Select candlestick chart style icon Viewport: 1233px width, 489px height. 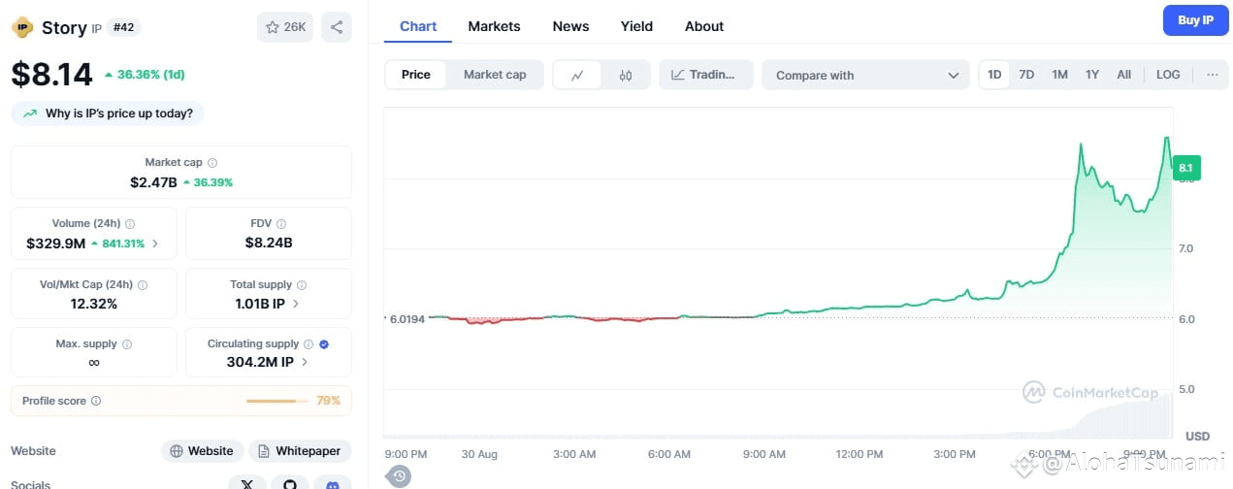626,75
